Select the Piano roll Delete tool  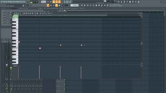(x=28, y=13)
